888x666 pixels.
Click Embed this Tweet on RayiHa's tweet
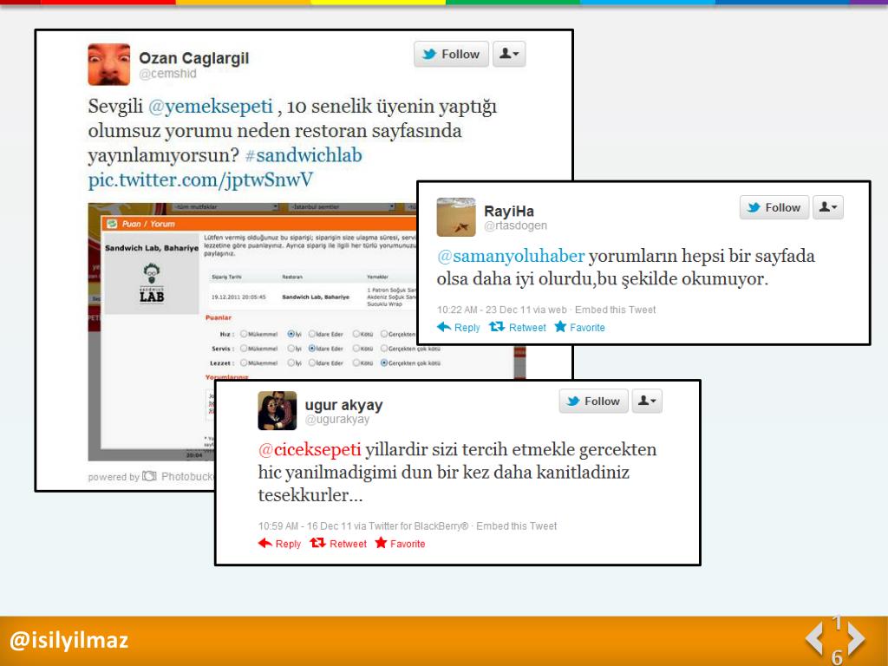(615, 310)
